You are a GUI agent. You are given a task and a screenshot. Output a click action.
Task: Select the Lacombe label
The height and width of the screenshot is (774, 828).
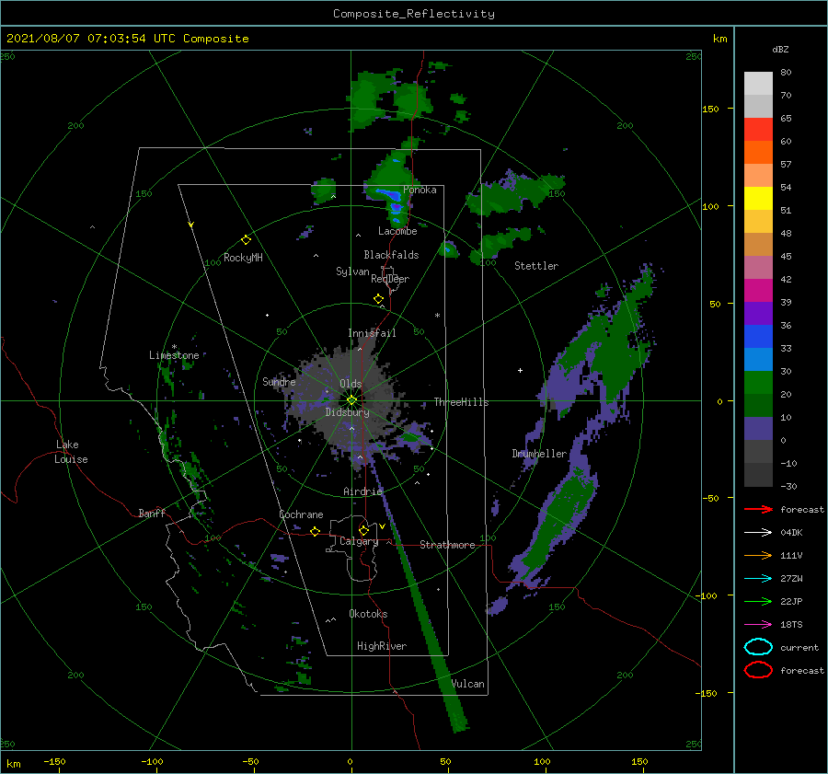(397, 231)
